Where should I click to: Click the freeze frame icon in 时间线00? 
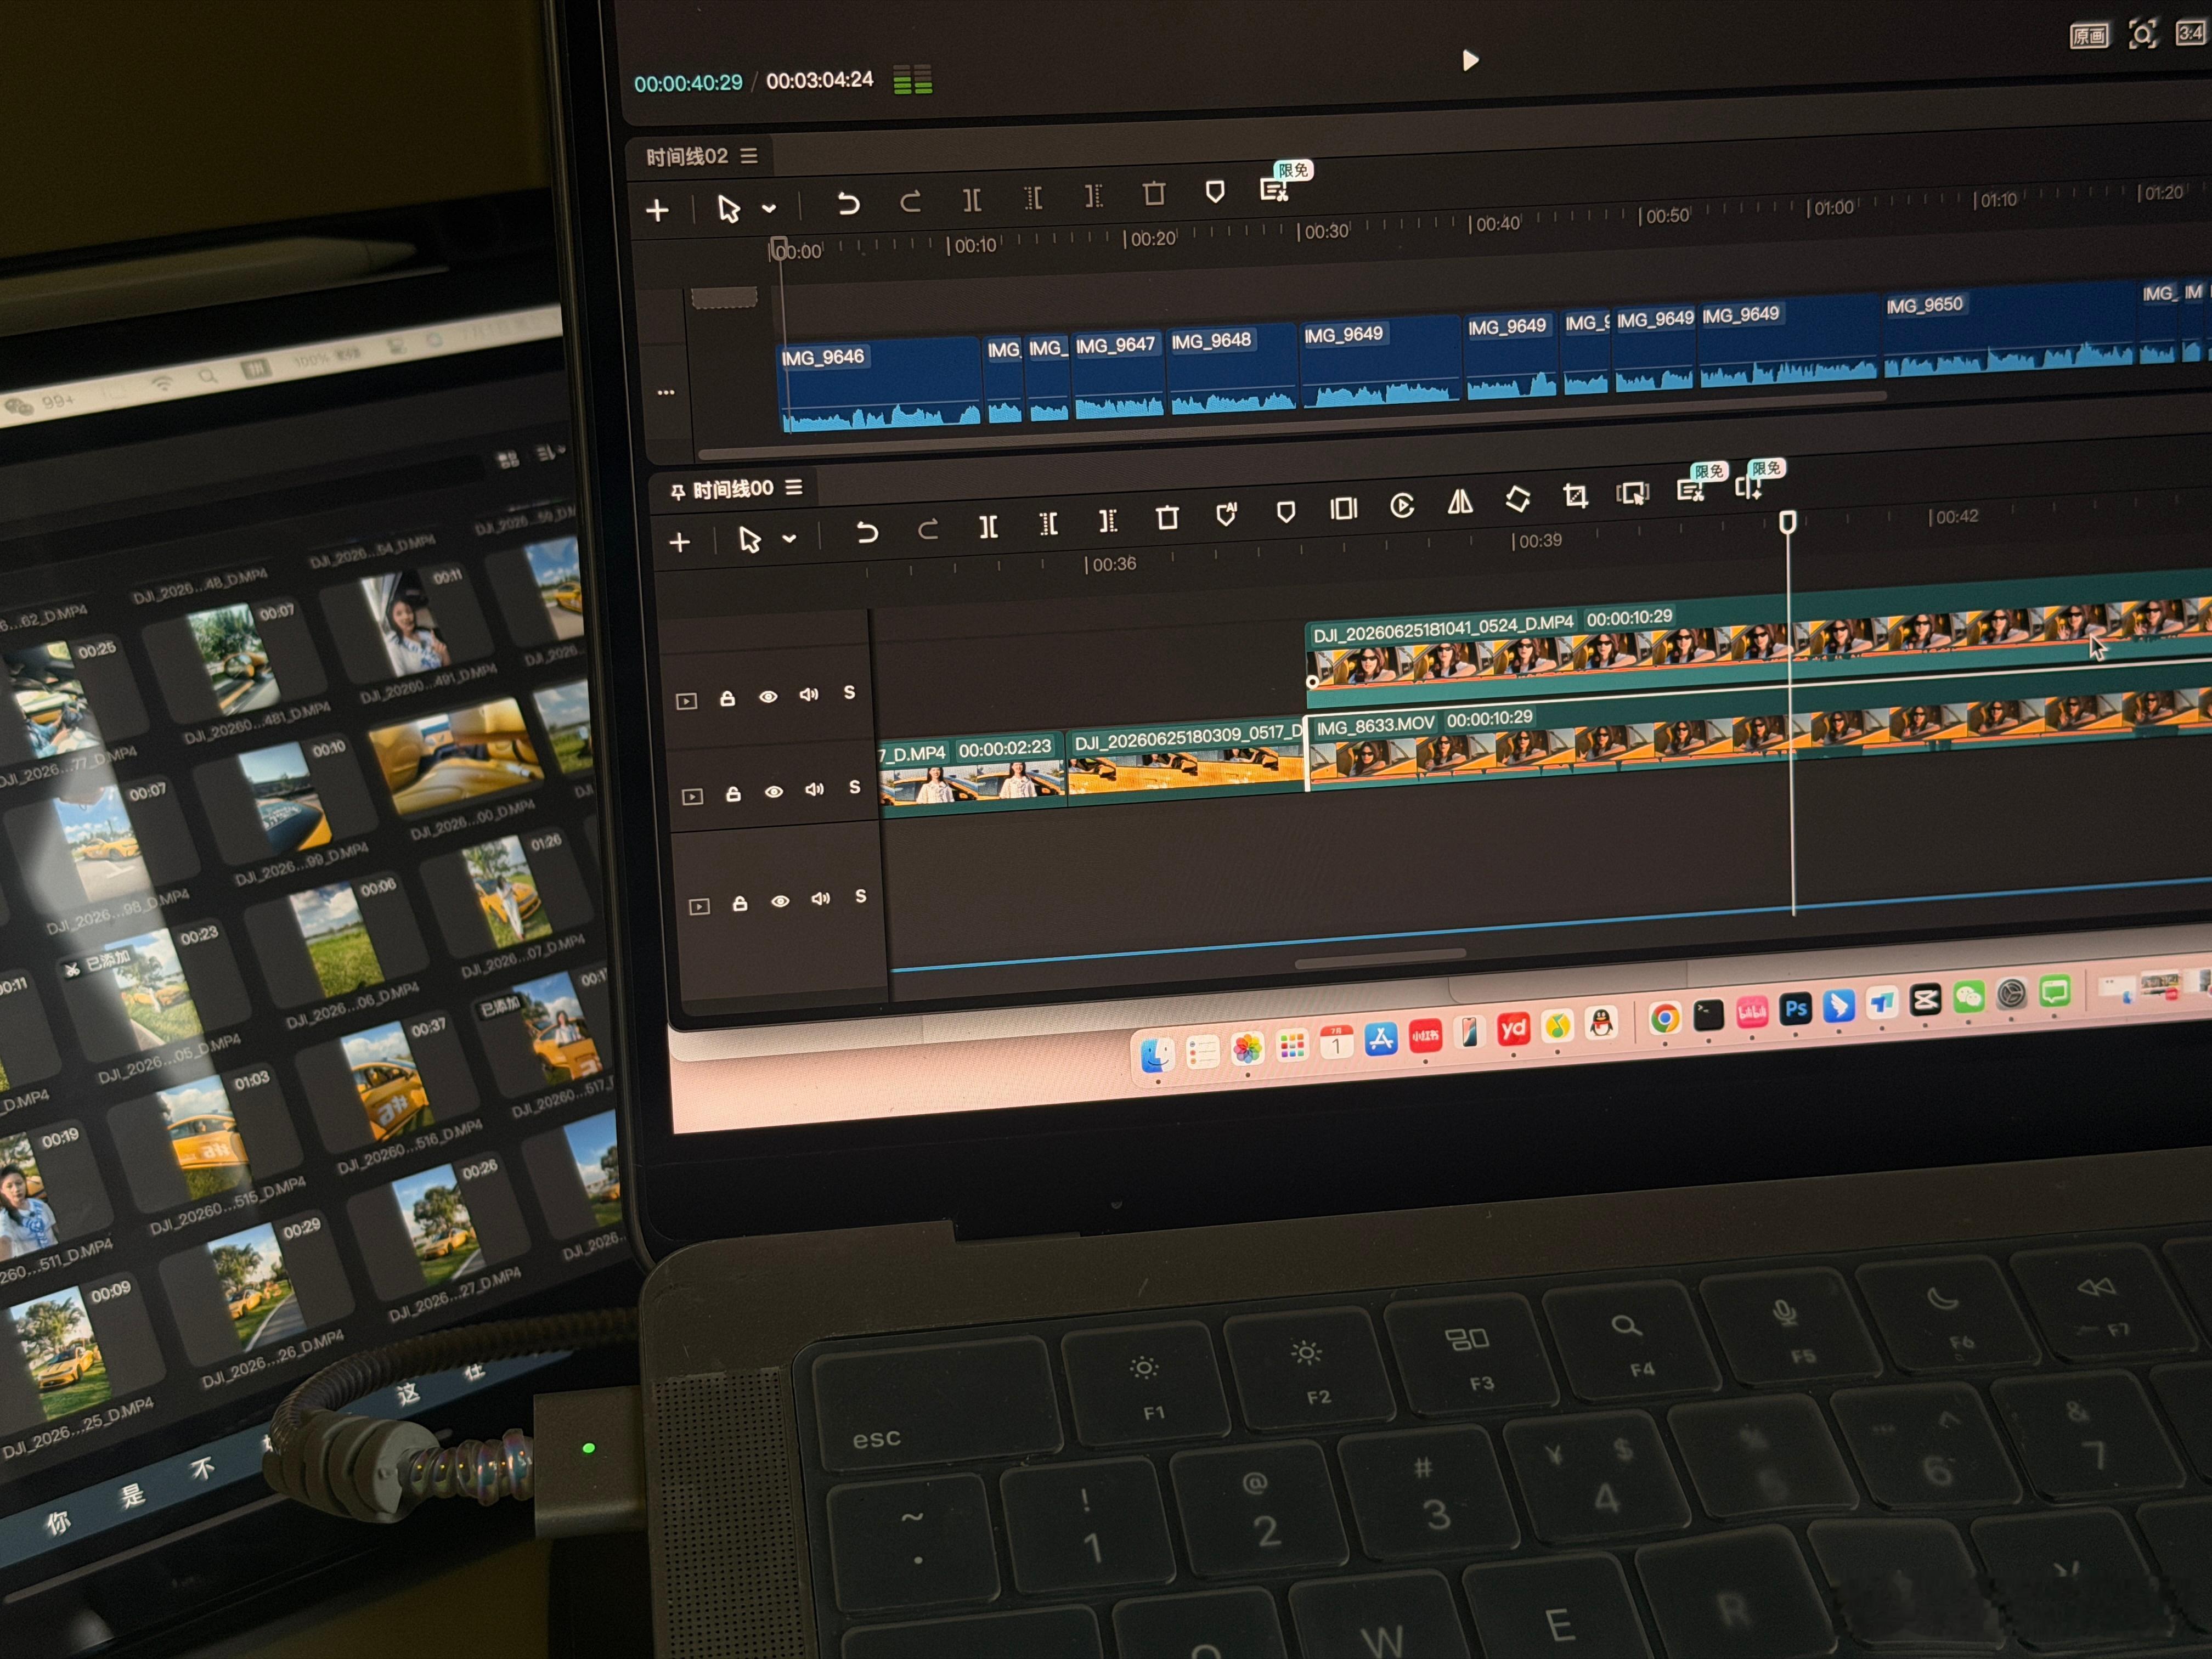(x=1343, y=509)
